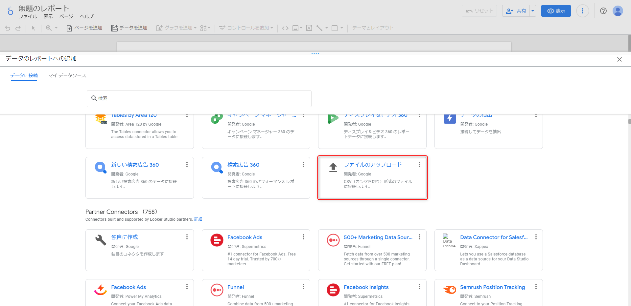Image resolution: width=631 pixels, height=306 pixels.
Task: Click the URL embed code icon
Action: (x=285, y=28)
